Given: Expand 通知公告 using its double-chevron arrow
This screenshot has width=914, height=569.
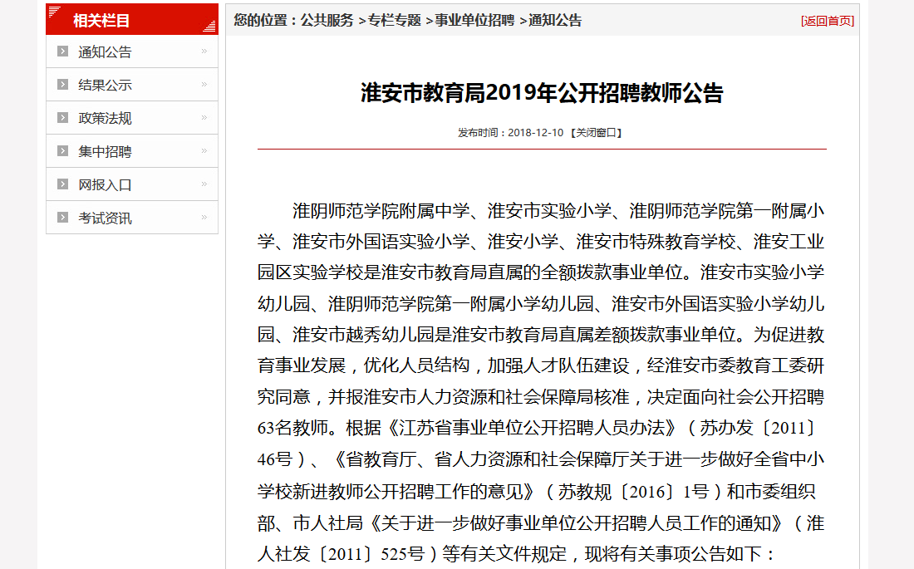Looking at the screenshot, I should click(x=204, y=52).
